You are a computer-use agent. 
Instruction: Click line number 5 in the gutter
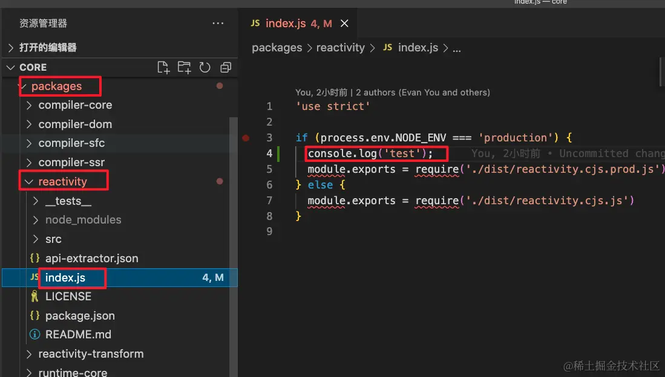point(269,169)
